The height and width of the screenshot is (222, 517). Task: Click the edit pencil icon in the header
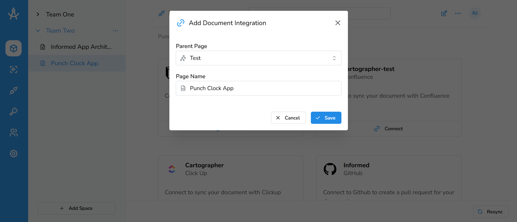444,13
